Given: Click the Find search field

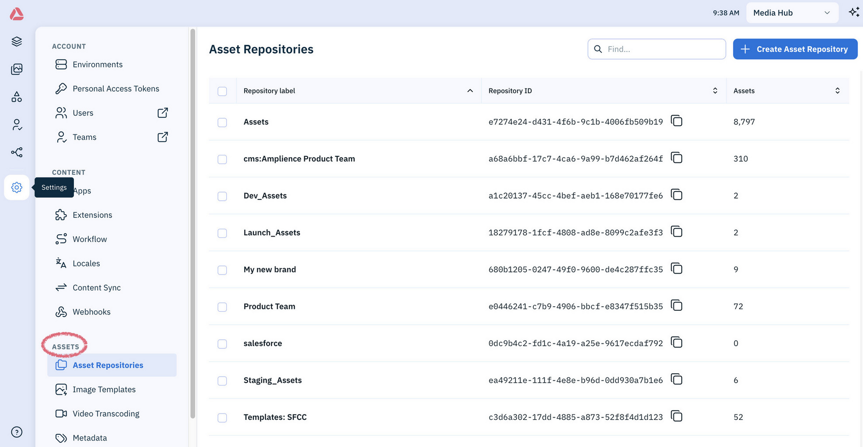Looking at the screenshot, I should tap(656, 49).
